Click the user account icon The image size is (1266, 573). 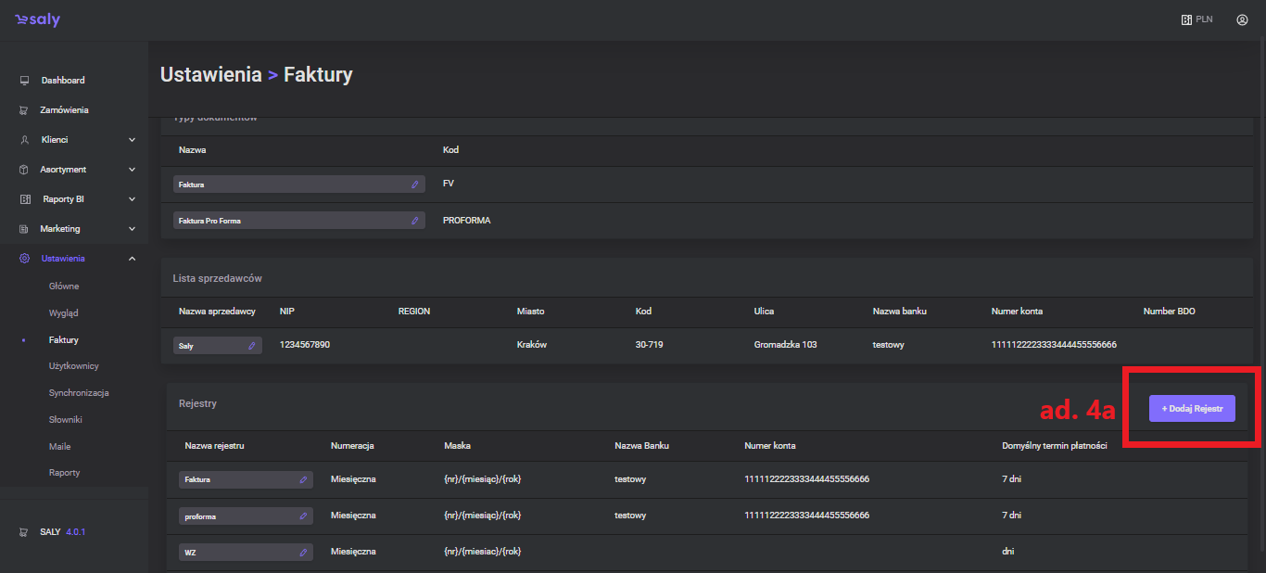(1242, 19)
